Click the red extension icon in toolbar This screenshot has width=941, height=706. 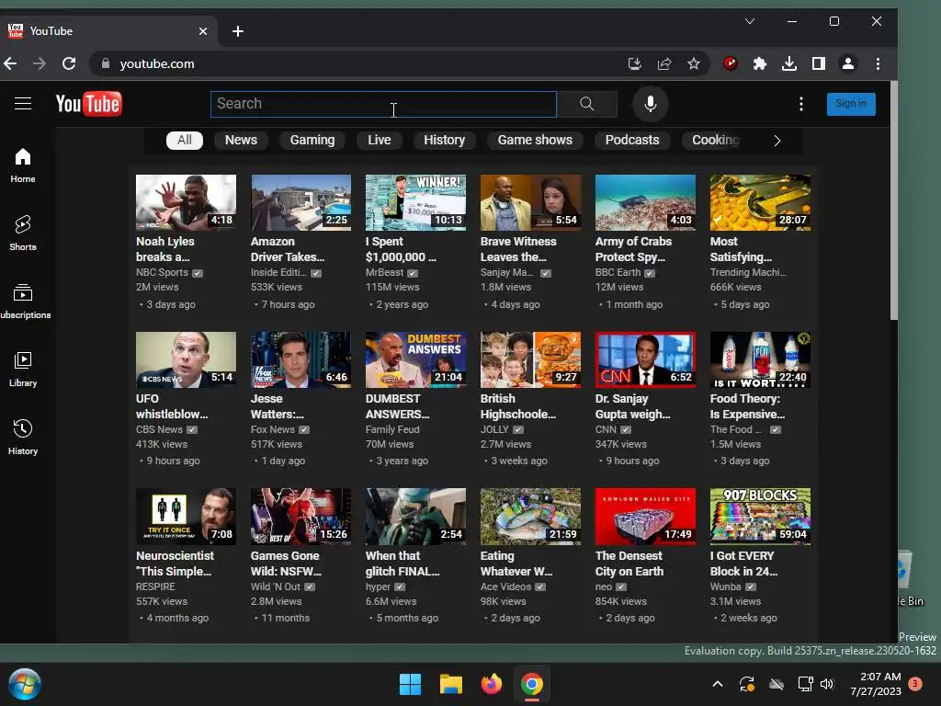point(731,63)
